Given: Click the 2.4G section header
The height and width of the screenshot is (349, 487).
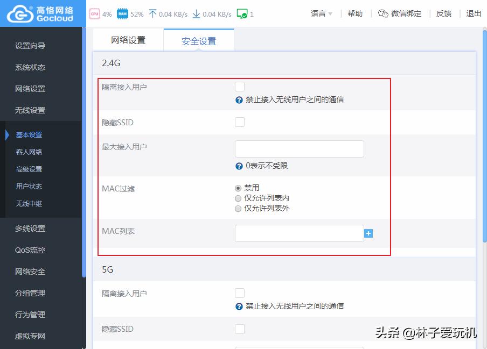Looking at the screenshot, I should pos(284,63).
